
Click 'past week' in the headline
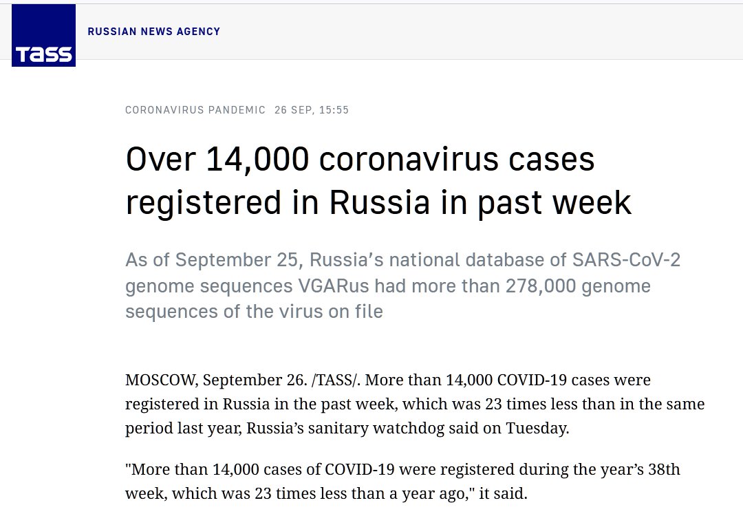(557, 202)
